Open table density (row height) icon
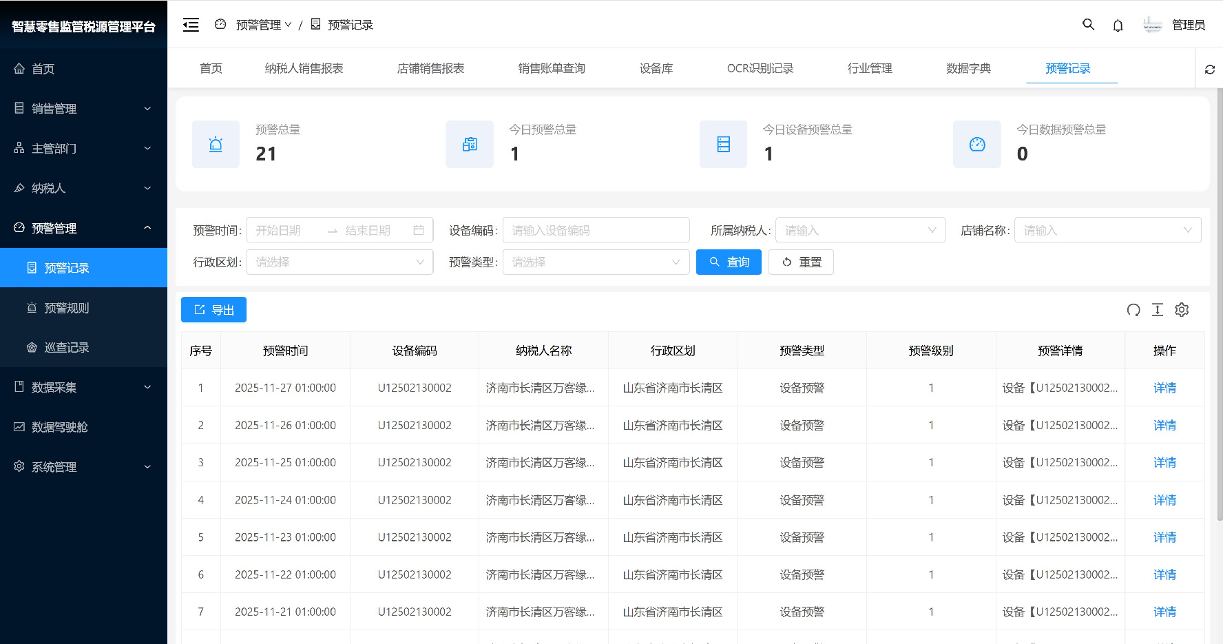 pos(1158,310)
